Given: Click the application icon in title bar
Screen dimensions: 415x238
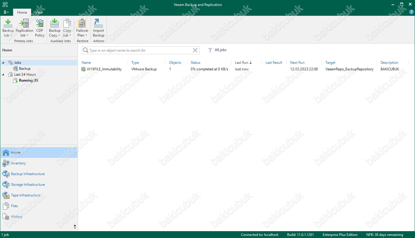Looking at the screenshot, I should [x=5, y=4].
